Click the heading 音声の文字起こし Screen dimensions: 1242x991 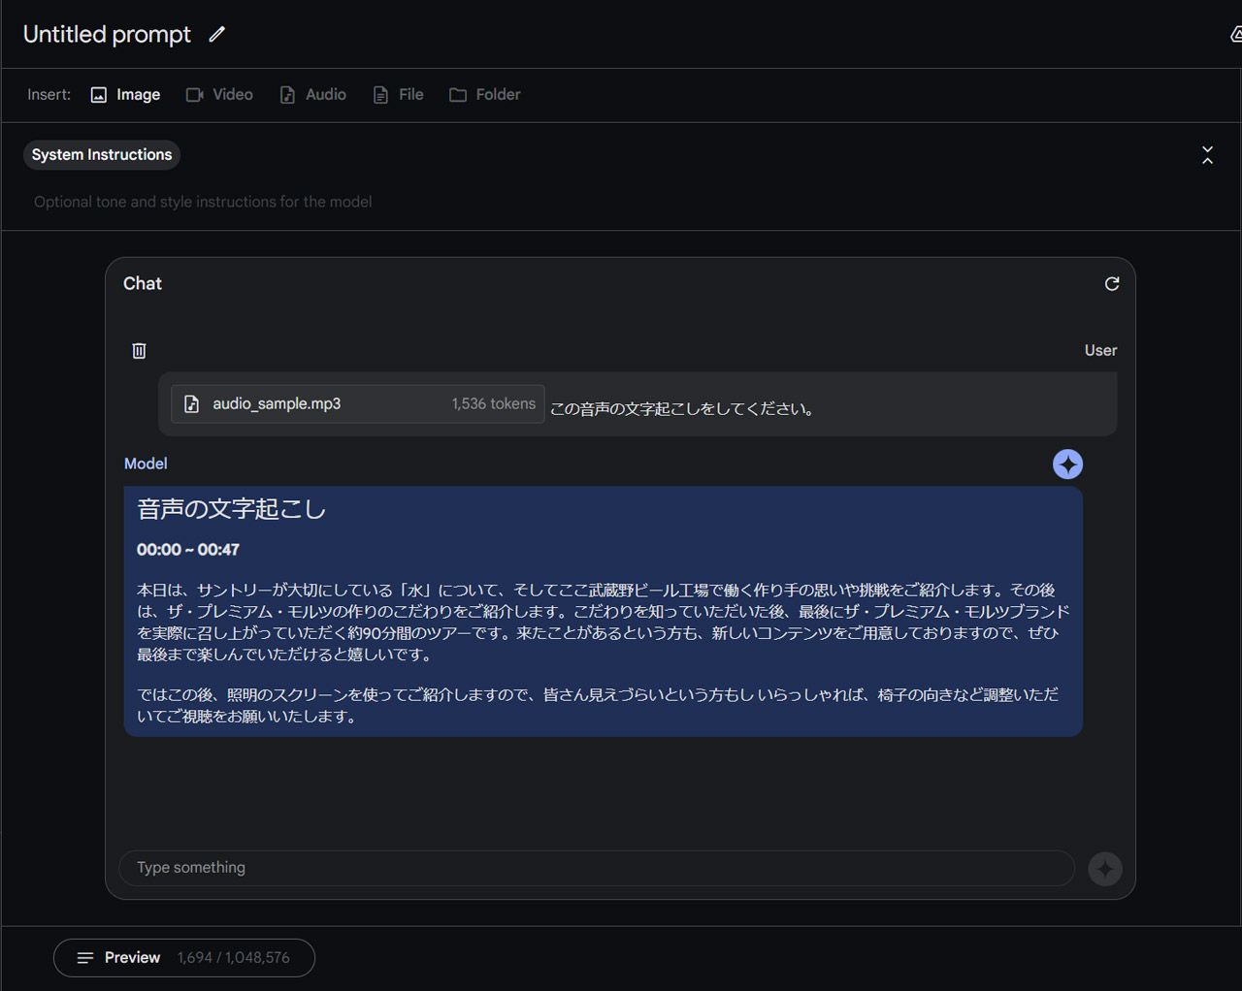(x=232, y=509)
